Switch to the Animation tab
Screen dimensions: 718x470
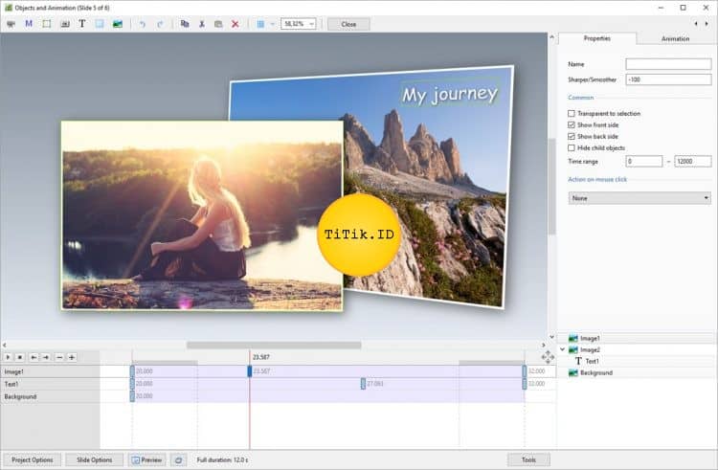[x=675, y=39]
